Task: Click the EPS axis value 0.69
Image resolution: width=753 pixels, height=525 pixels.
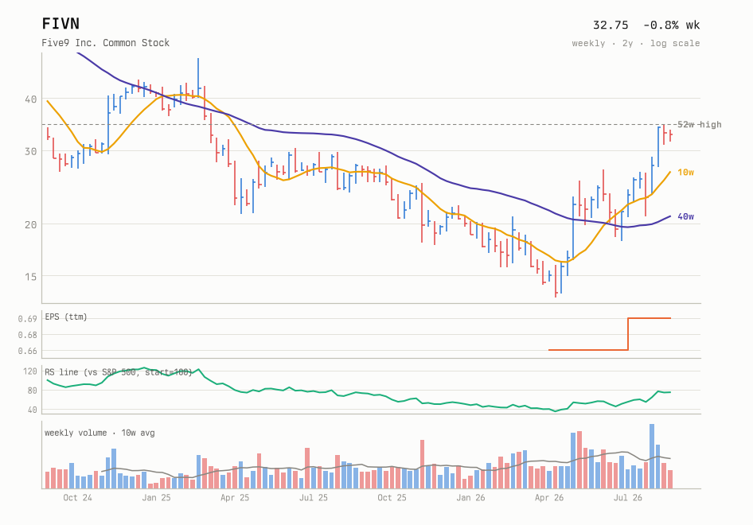Action: pyautogui.click(x=27, y=319)
